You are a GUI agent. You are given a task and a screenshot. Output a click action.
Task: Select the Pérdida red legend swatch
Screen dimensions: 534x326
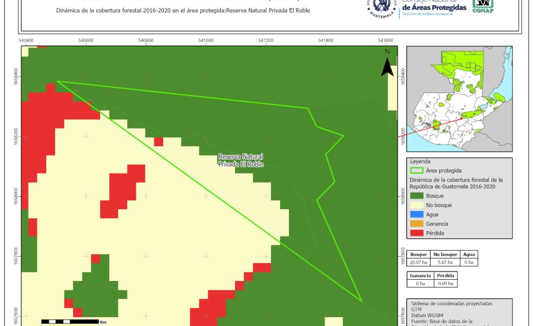point(417,233)
